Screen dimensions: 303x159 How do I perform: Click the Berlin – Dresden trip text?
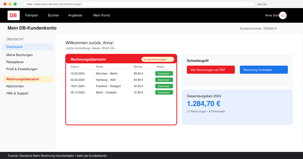106,93
